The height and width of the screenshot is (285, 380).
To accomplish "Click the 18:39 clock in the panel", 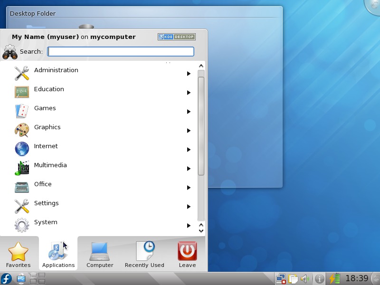I will [x=357, y=278].
